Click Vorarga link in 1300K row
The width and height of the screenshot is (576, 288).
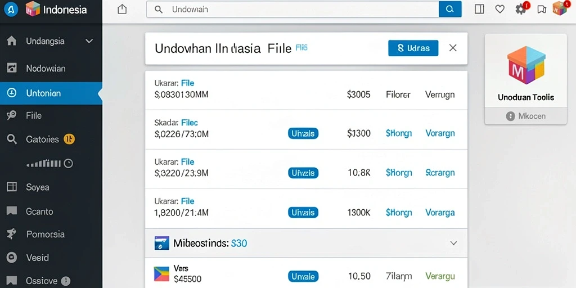(x=440, y=212)
